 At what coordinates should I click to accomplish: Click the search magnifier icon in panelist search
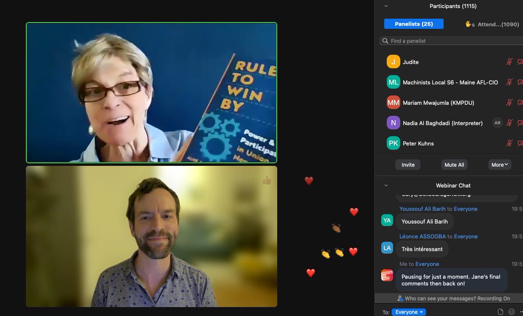pos(385,41)
